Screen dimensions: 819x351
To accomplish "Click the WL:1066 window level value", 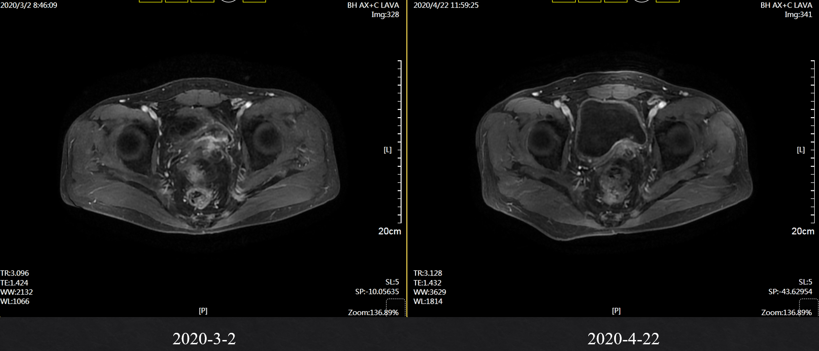I will point(15,301).
